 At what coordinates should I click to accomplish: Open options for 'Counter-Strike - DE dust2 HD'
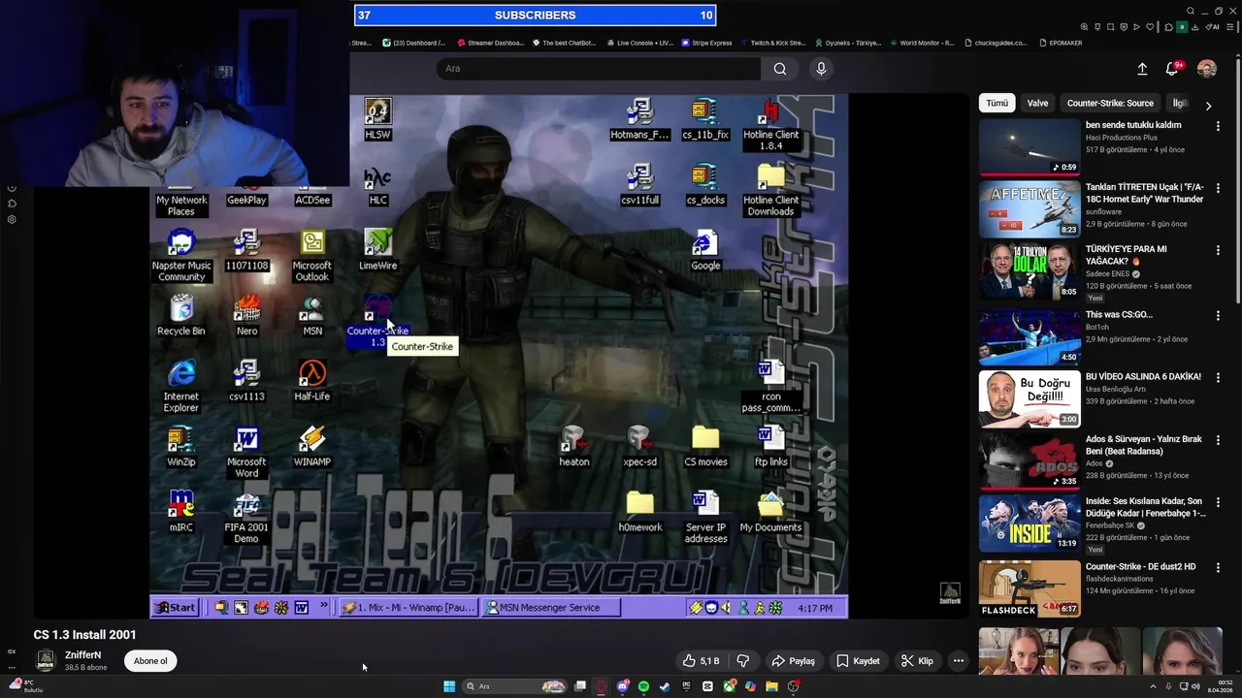click(x=1218, y=568)
